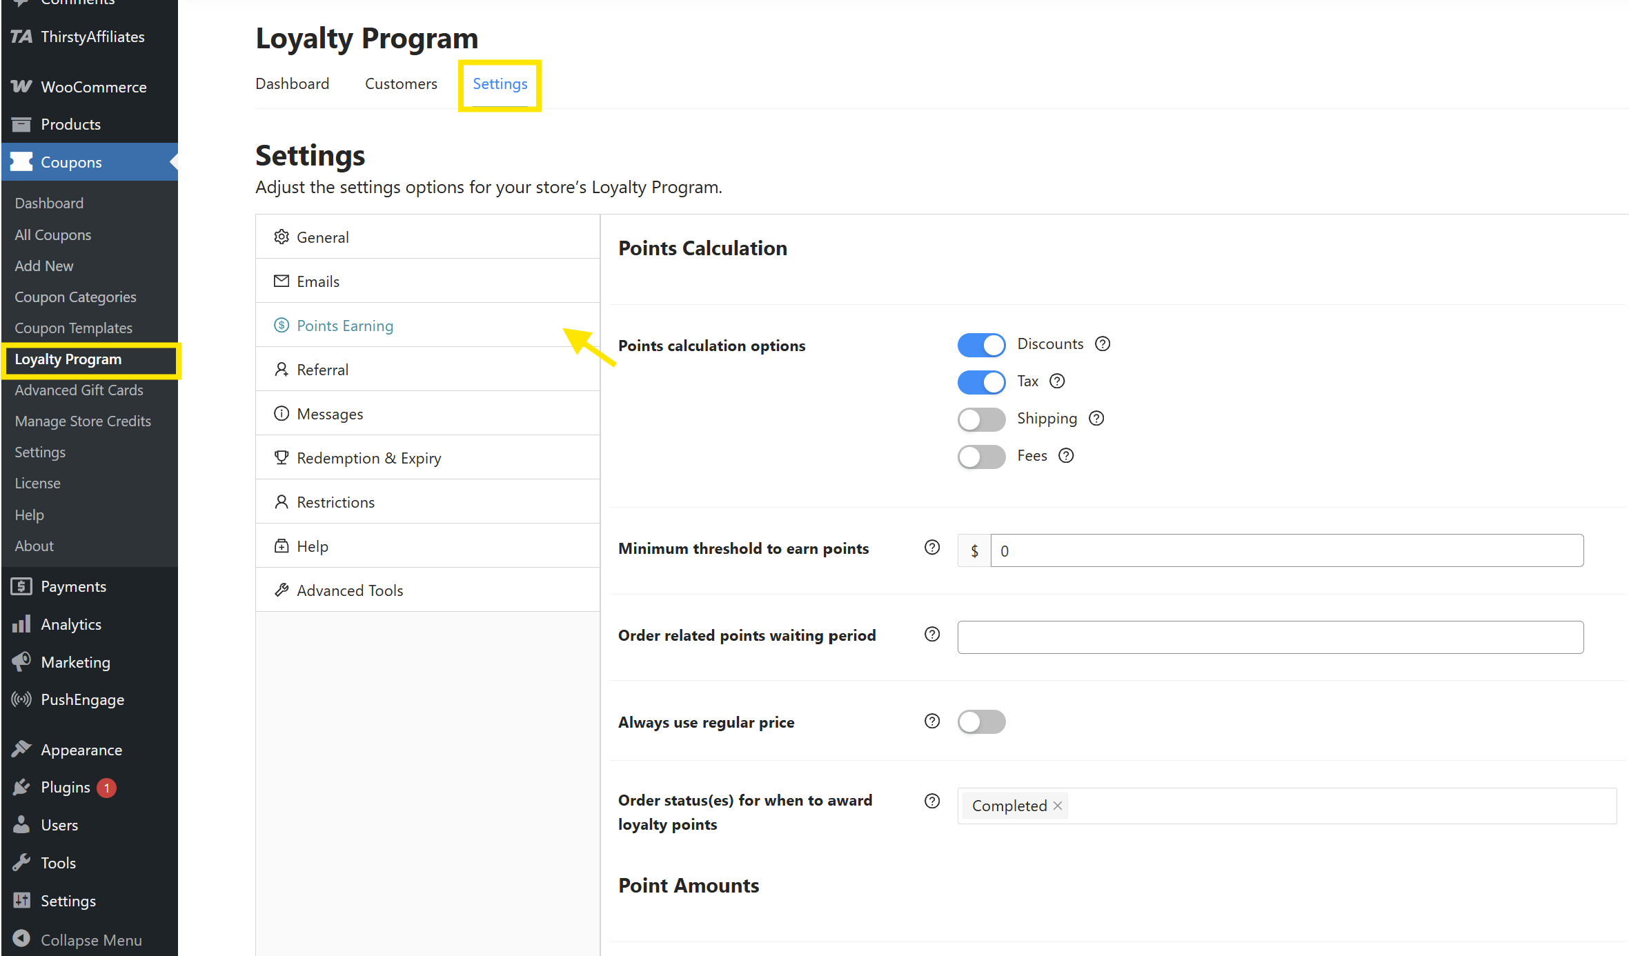Screen dimensions: 1629x956
Task: Click help icon for points waiting period
Action: (x=932, y=635)
